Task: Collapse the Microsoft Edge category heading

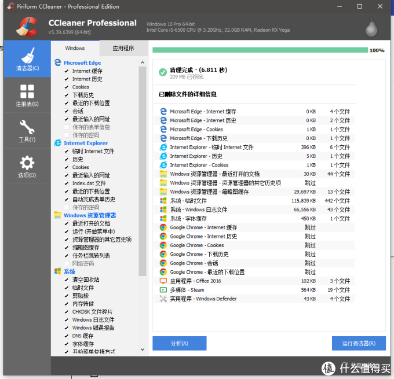Action: [82, 62]
